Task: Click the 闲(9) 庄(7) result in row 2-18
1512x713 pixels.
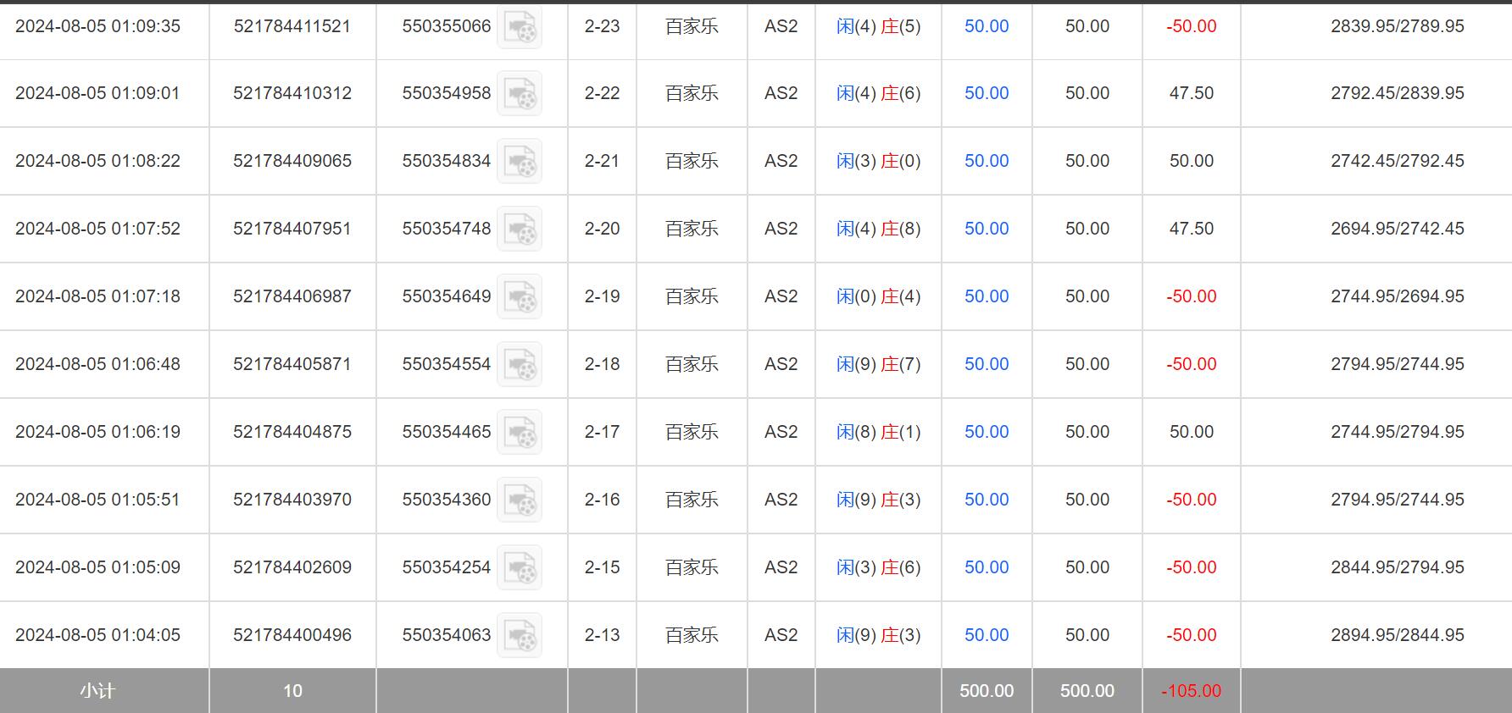Action: 878,364
